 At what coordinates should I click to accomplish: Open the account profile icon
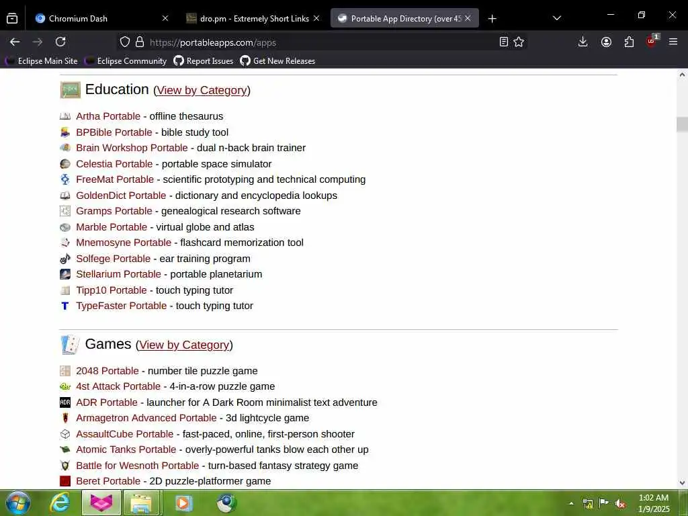pos(606,42)
